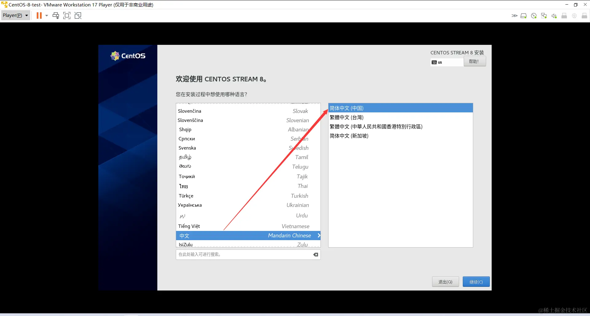Clear the language search field

coord(316,255)
